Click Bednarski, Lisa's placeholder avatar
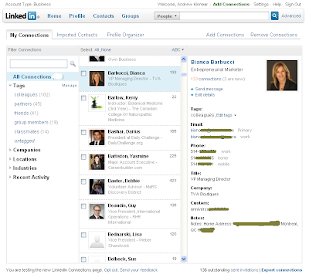The image size is (309, 278). pyautogui.click(x=97, y=240)
